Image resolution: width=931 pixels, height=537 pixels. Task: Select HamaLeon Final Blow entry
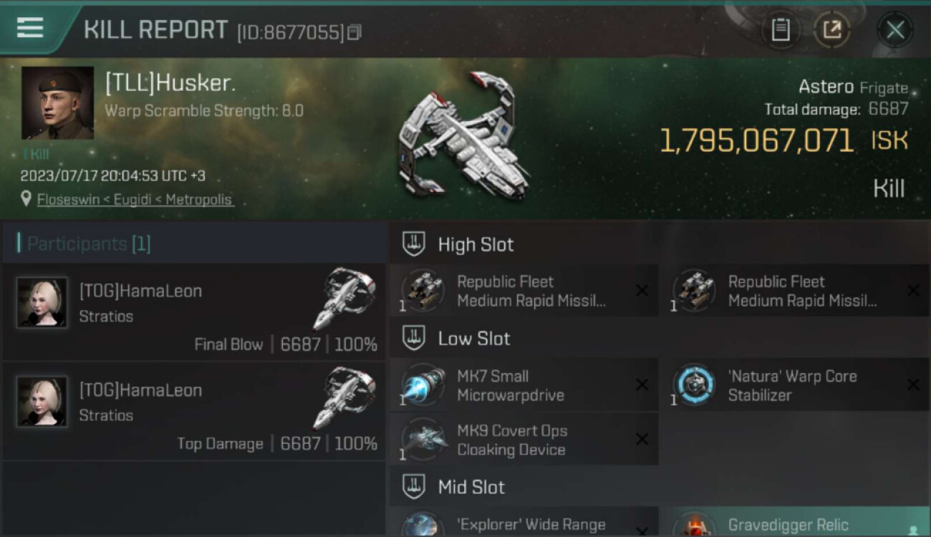(x=194, y=311)
